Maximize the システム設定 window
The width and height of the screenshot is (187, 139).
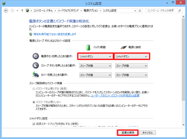173,3
